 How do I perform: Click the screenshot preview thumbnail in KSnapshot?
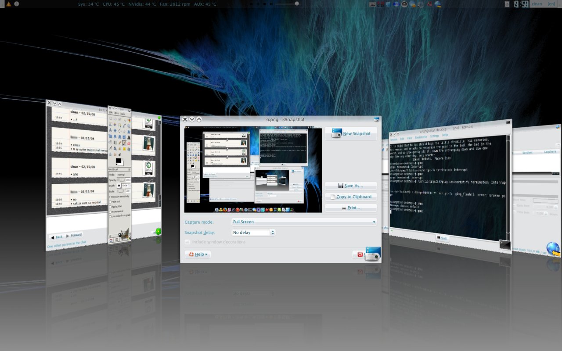(253, 170)
